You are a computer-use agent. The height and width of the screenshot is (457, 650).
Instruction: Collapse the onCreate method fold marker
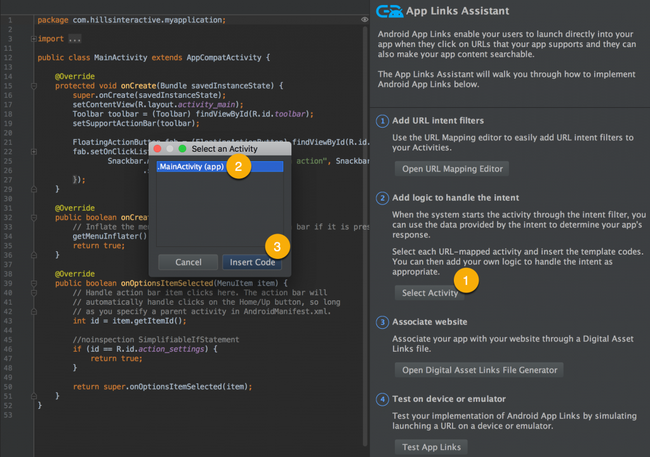tap(34, 86)
